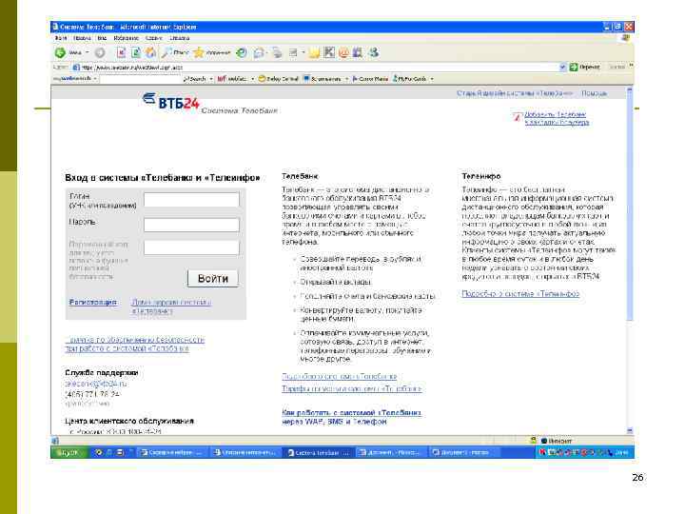Click into the Логин input field
The width and height of the screenshot is (685, 514).
pyautogui.click(x=191, y=200)
